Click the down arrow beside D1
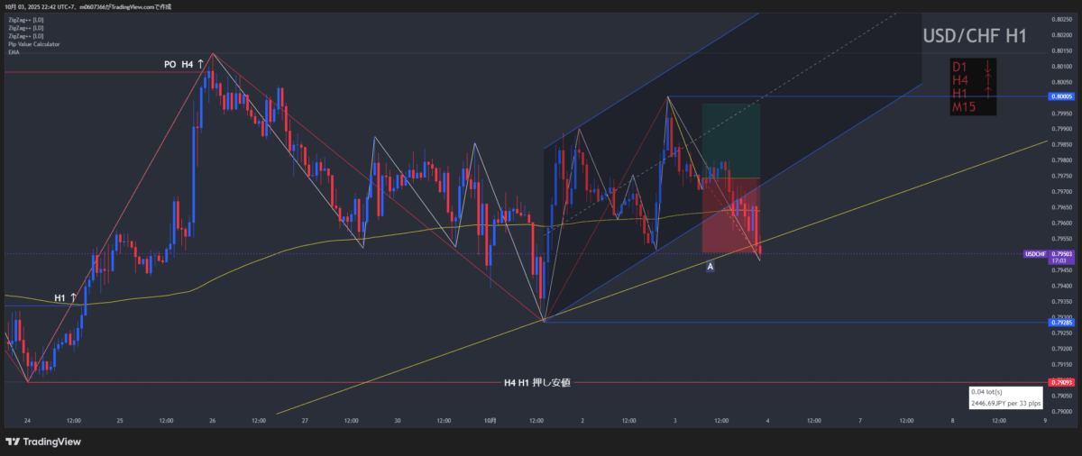The image size is (1082, 456). coord(988,67)
